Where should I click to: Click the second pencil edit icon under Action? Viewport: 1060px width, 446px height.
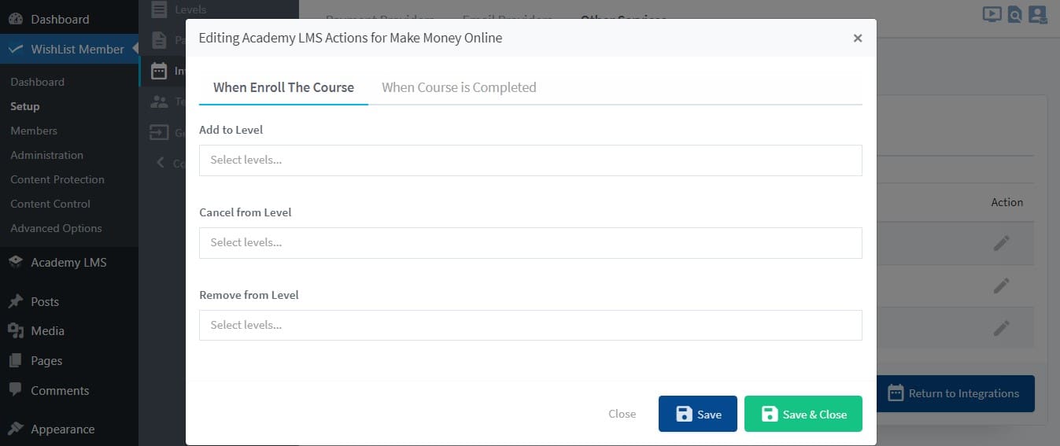1001,286
